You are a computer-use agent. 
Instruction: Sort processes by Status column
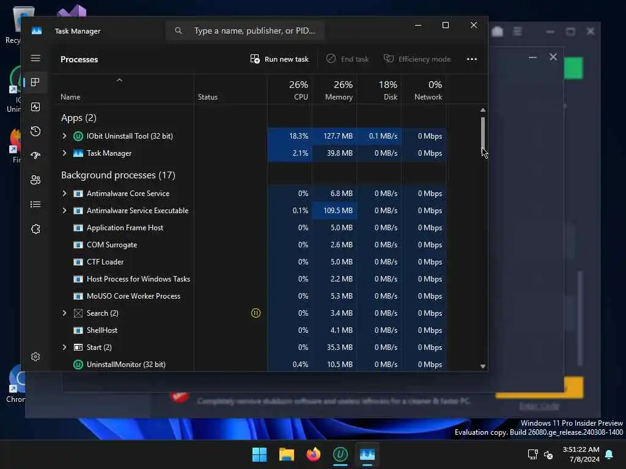208,97
